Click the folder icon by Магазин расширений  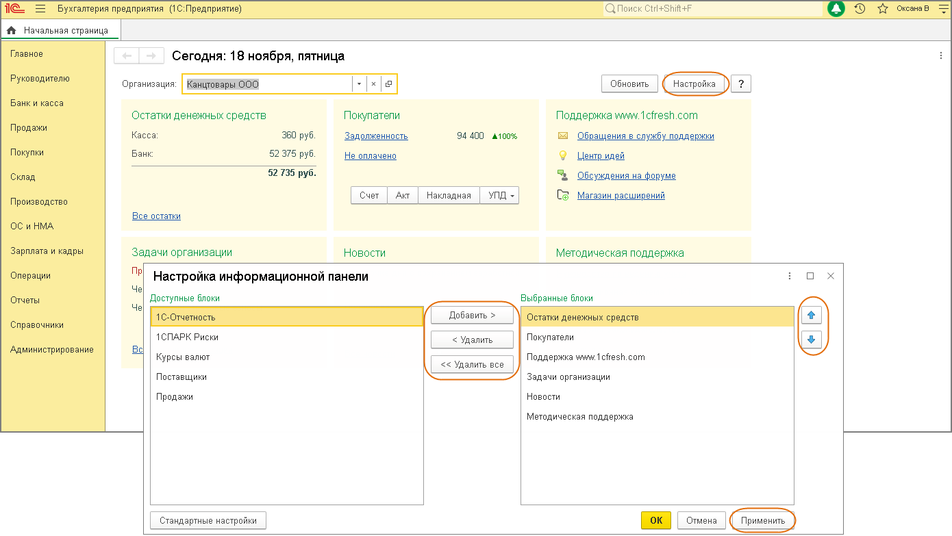(x=563, y=195)
